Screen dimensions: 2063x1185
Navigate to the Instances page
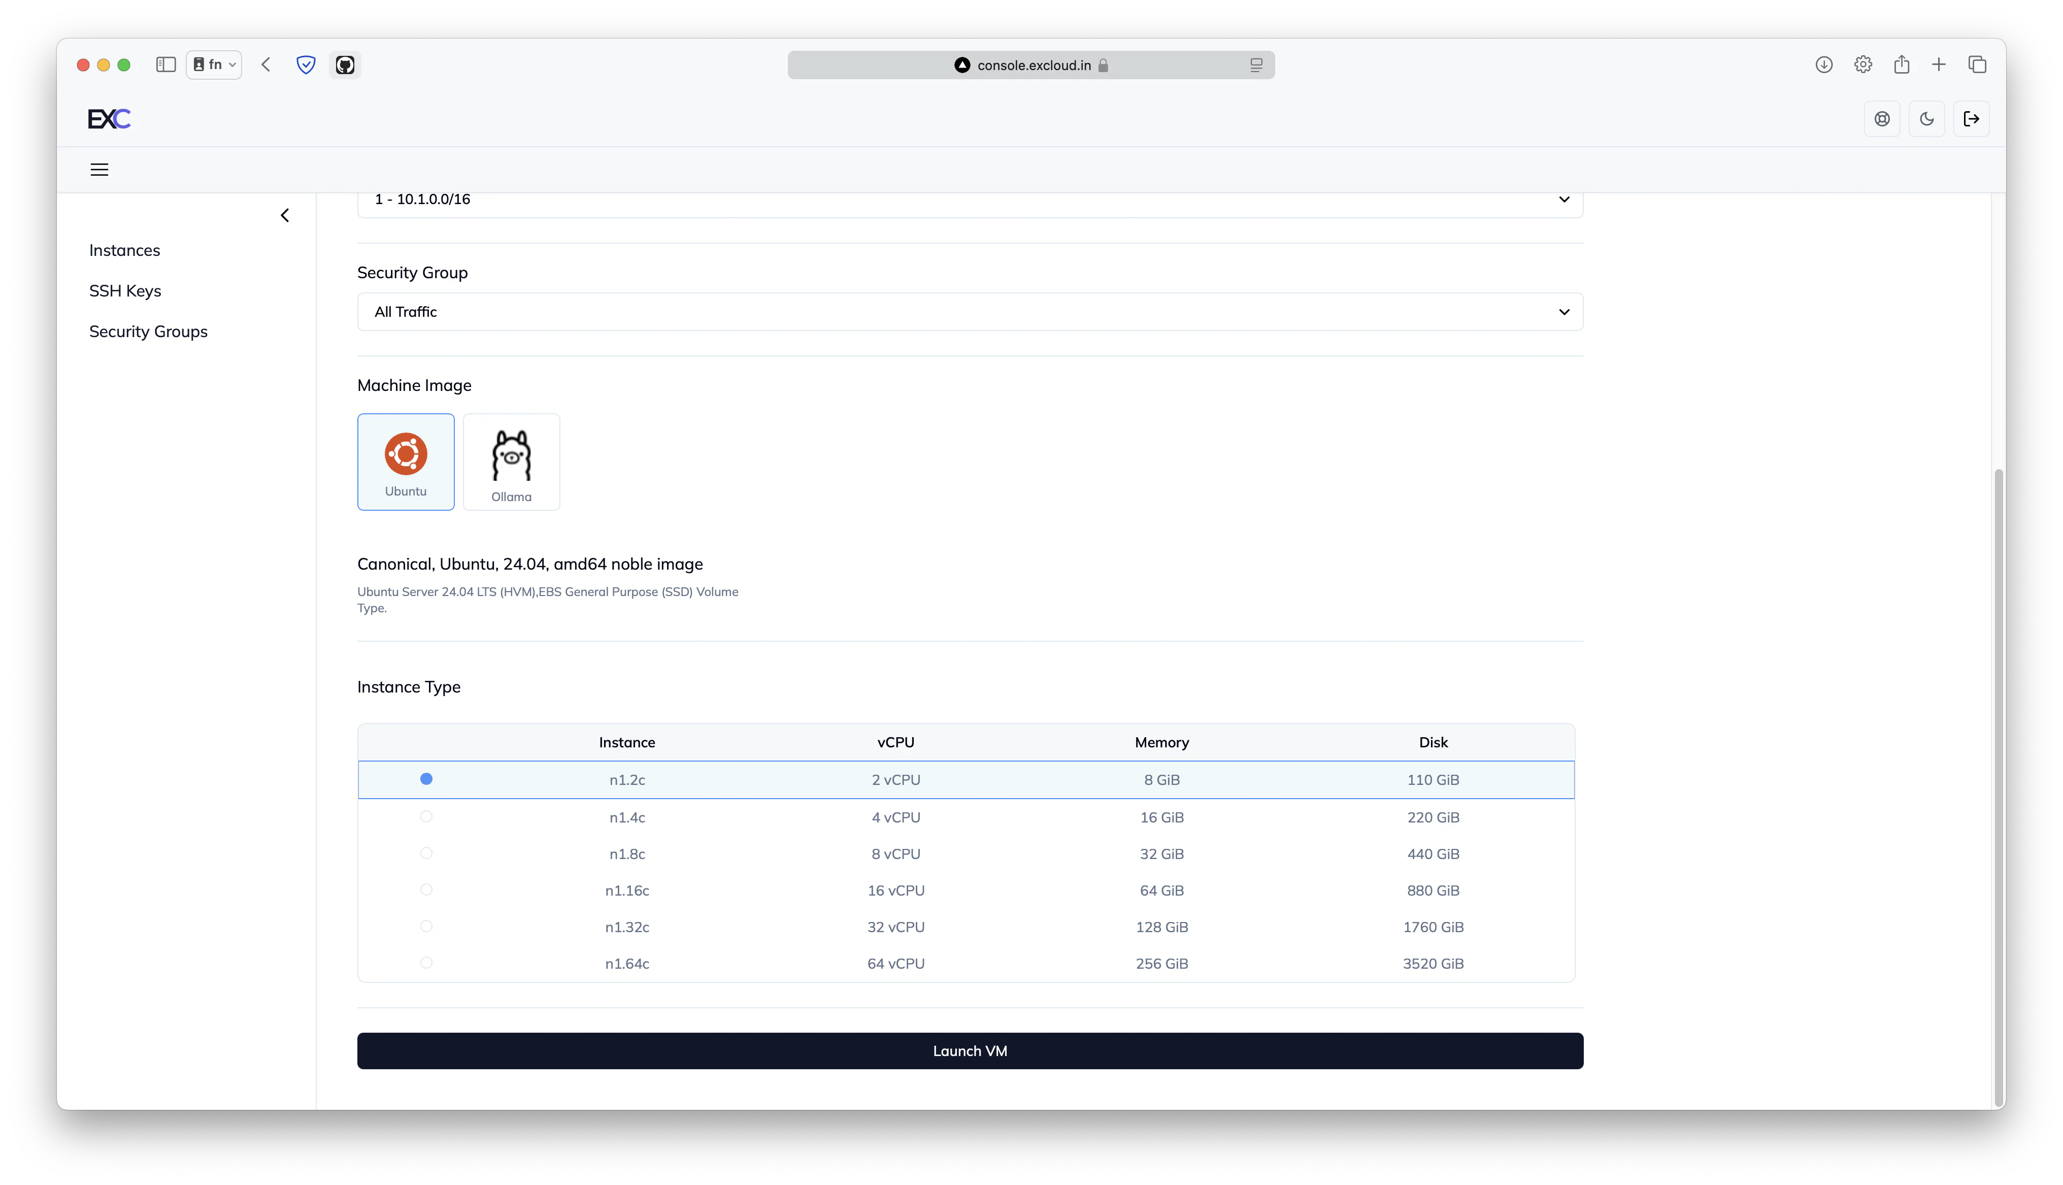(124, 250)
